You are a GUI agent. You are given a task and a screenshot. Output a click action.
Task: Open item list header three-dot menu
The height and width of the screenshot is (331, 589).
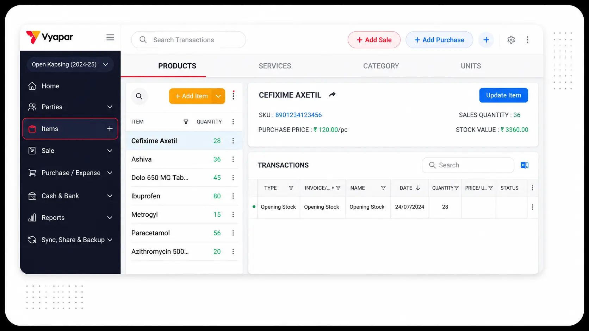(x=233, y=122)
